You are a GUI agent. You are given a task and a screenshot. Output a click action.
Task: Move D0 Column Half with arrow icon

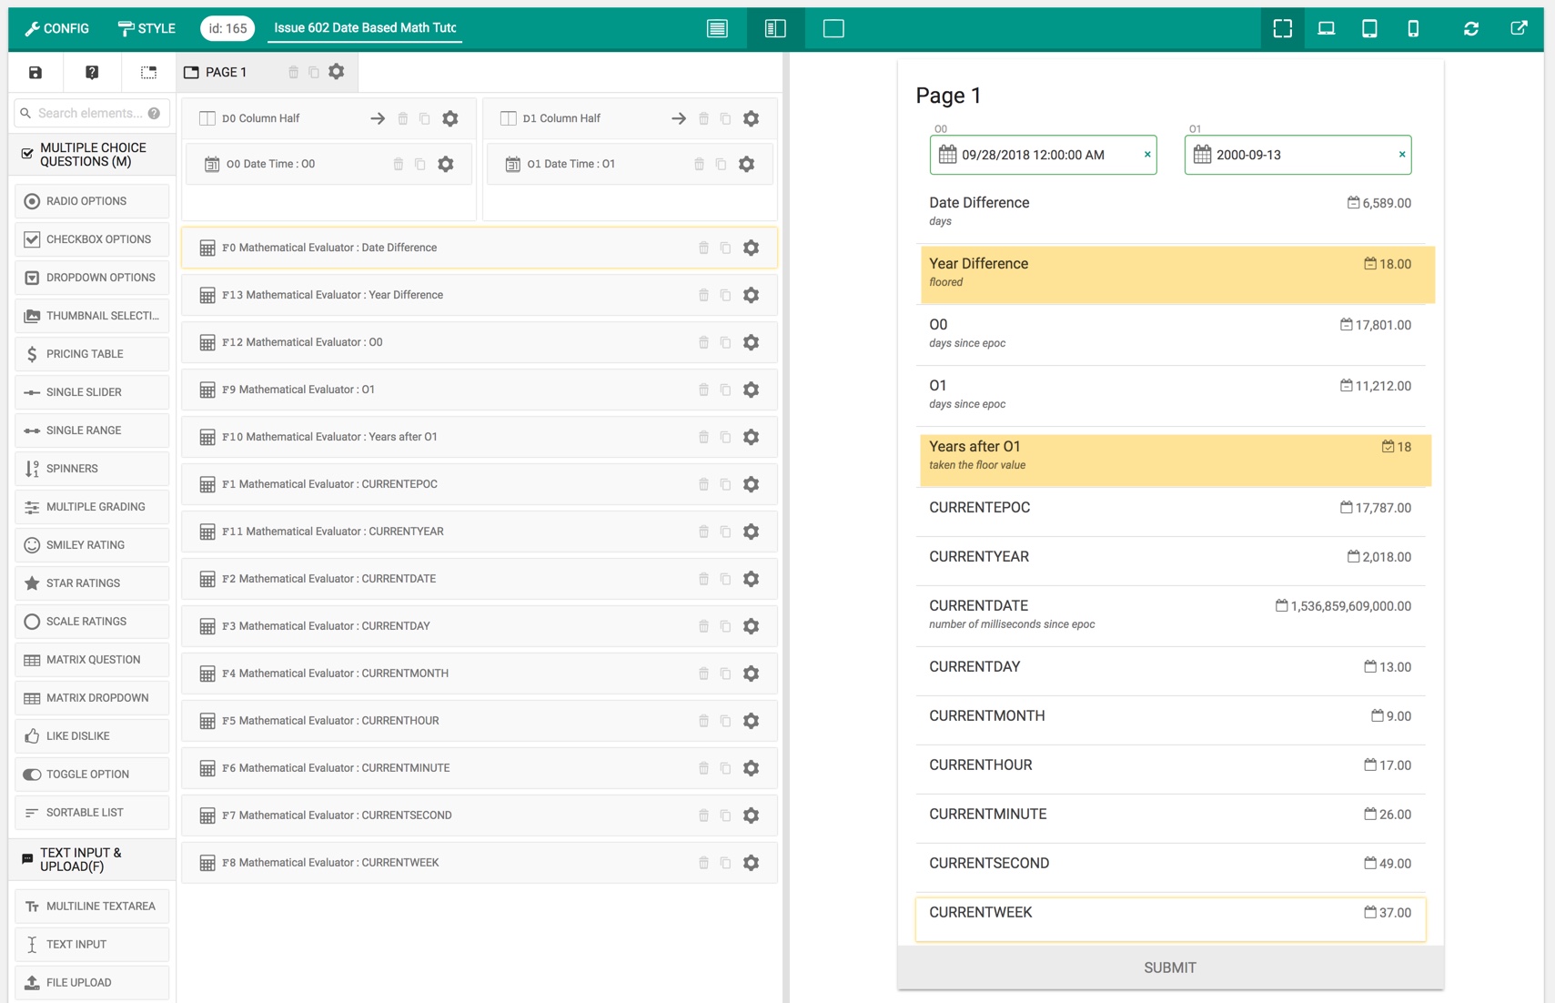pos(378,118)
